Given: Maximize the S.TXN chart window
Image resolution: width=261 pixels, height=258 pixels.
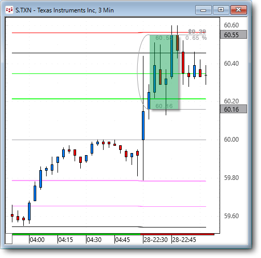Looking at the screenshot, I should coord(221,10).
